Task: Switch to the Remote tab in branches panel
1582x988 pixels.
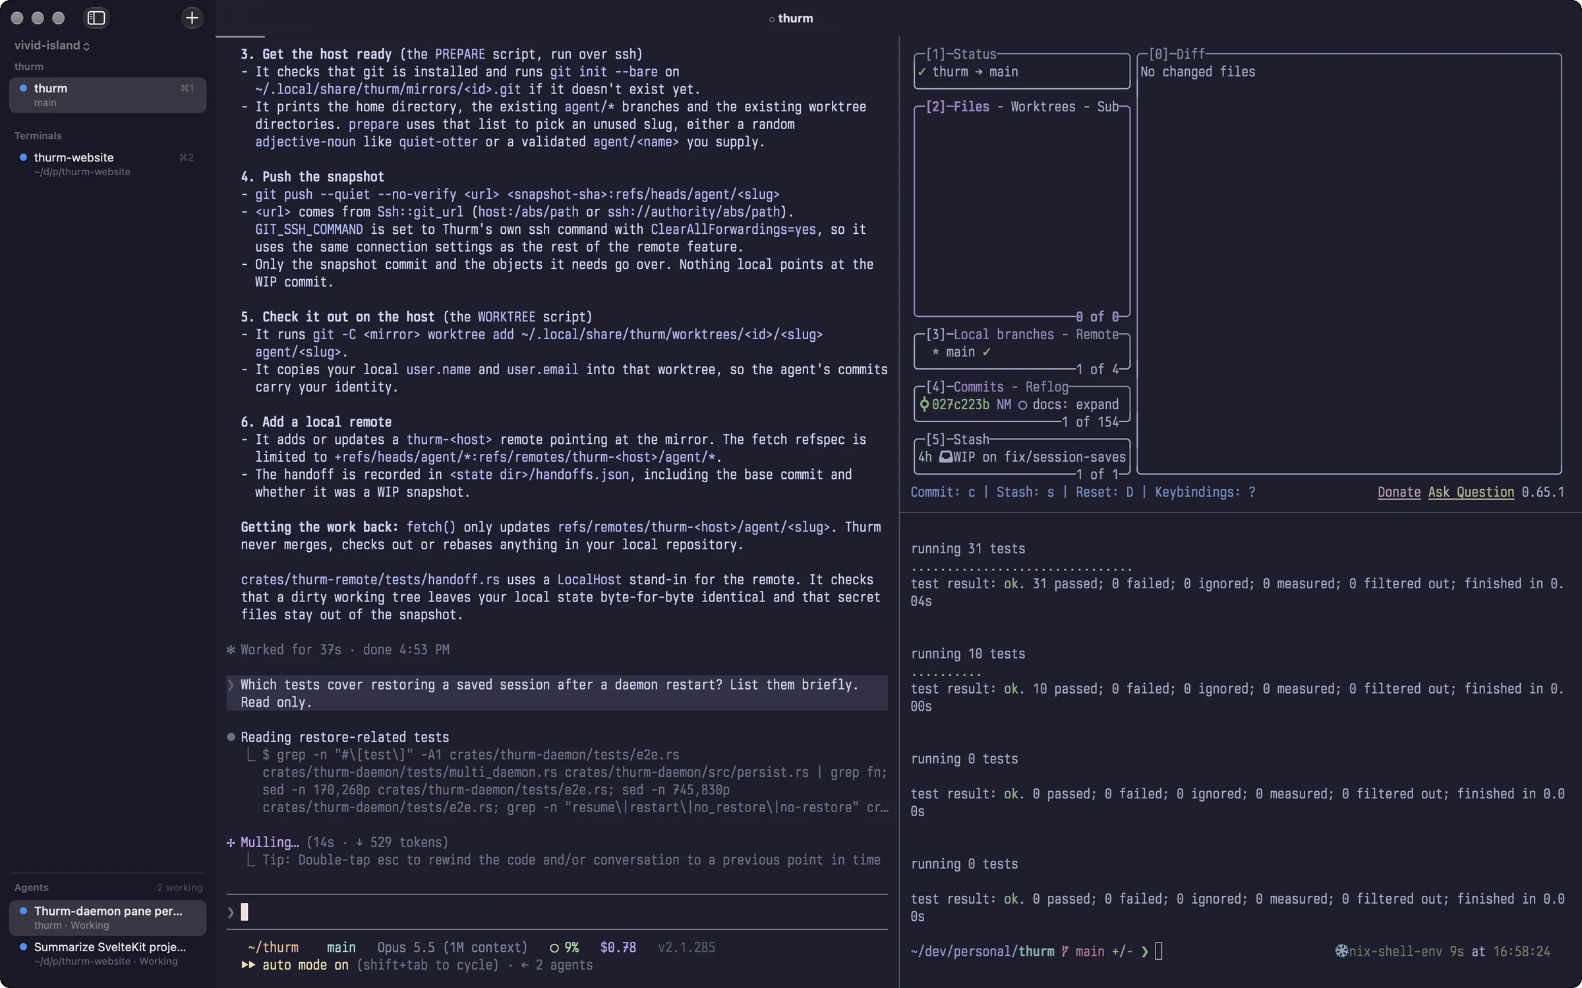Action: click(x=1097, y=335)
